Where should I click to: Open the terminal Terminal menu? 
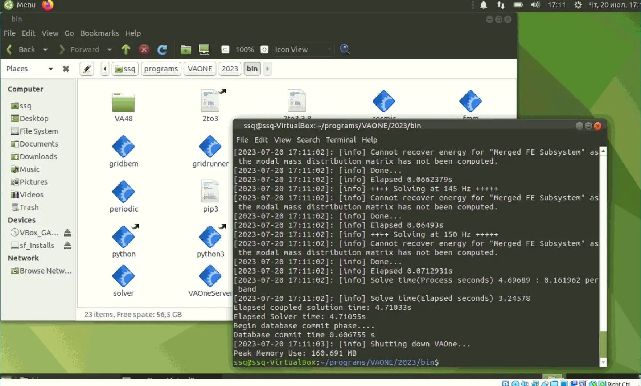click(x=341, y=140)
